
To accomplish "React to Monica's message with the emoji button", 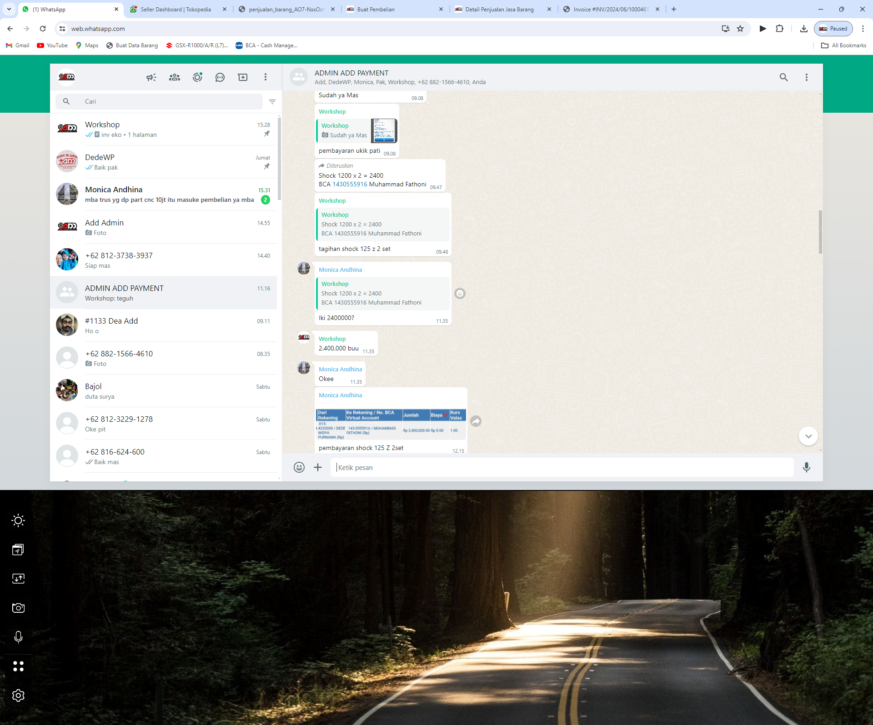I will pyautogui.click(x=460, y=294).
